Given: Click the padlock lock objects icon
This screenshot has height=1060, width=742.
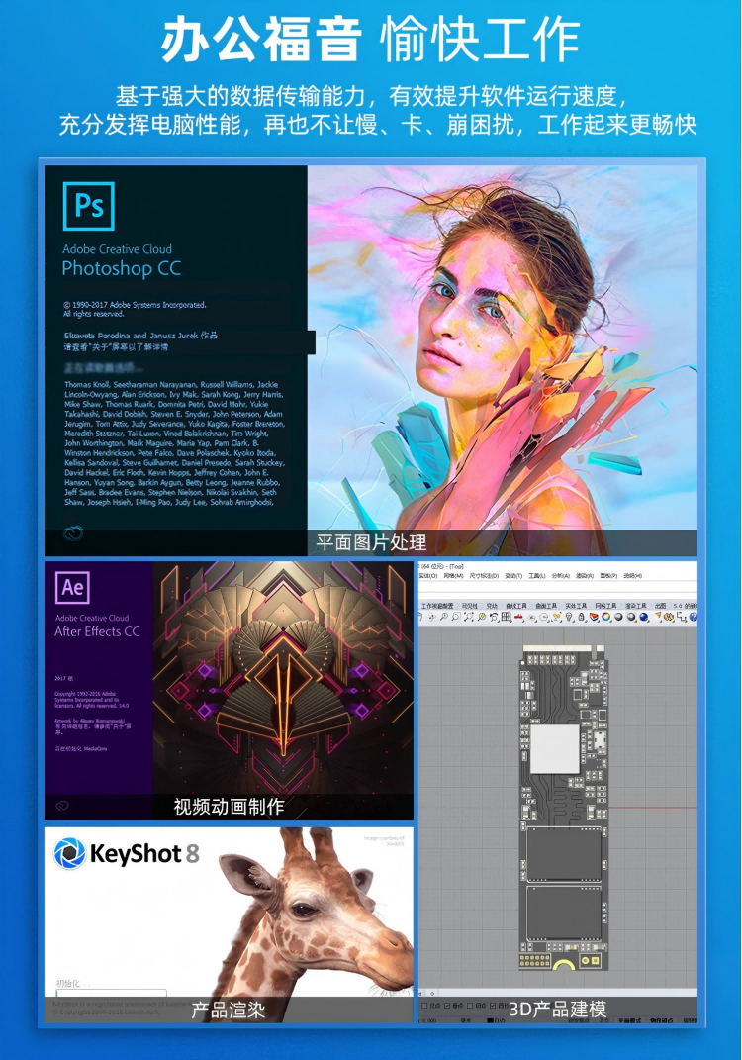Looking at the screenshot, I should tap(581, 617).
